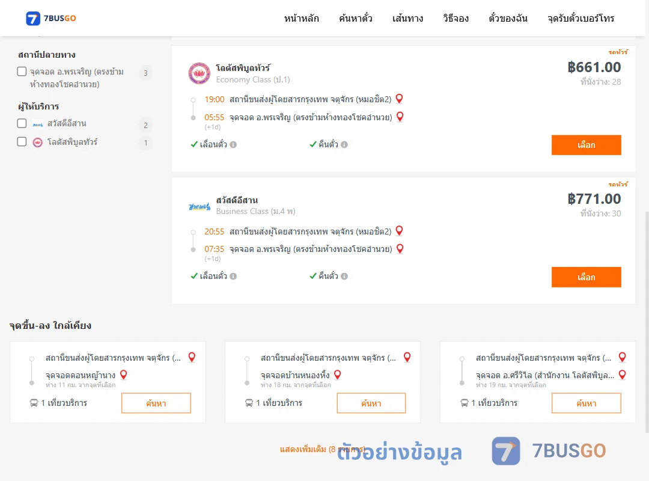Click the จุดขึ้น-ลง ใกล้เคียง heading

tap(50, 326)
